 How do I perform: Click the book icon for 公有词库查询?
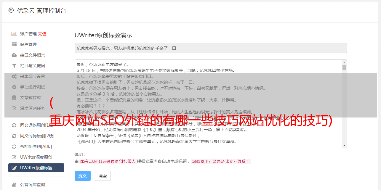(x=14, y=185)
